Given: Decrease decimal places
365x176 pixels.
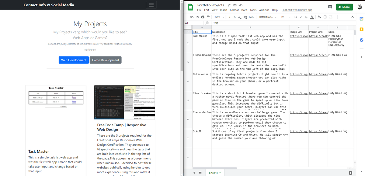Looking at the screenshot, I should [x=240, y=17].
